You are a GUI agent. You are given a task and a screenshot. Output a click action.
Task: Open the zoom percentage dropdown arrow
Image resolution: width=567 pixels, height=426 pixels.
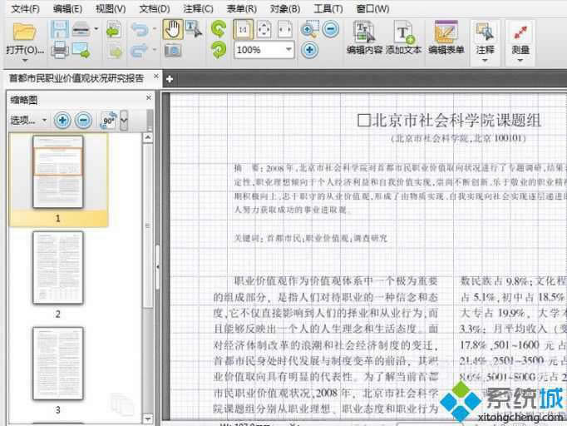(288, 50)
